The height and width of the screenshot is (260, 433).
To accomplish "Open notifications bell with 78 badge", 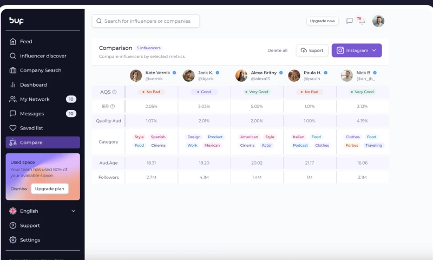I will (x=361, y=21).
